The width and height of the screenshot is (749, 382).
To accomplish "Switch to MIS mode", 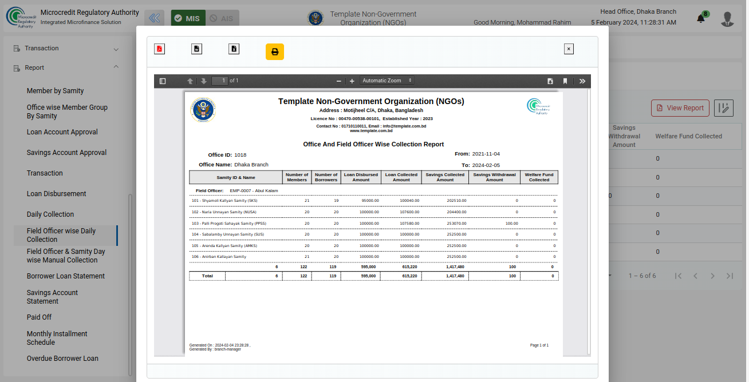I will pos(187,18).
